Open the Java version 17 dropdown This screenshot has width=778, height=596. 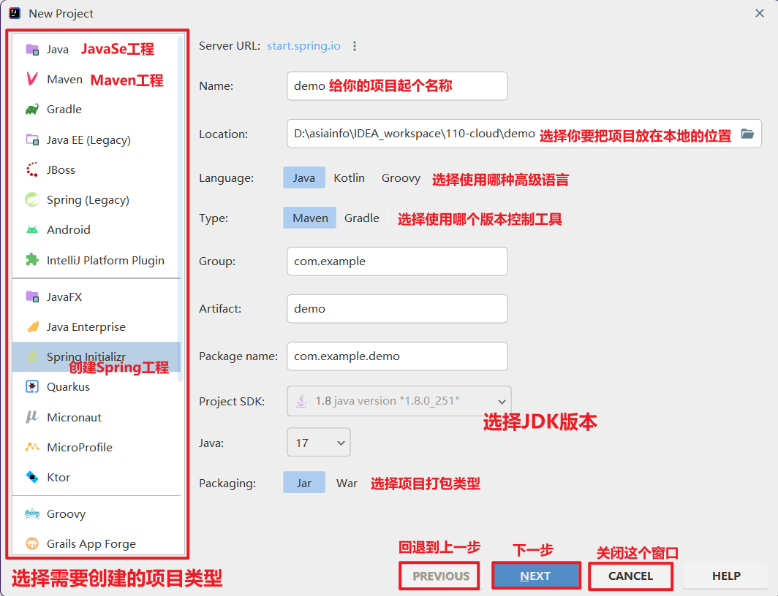pyautogui.click(x=319, y=443)
